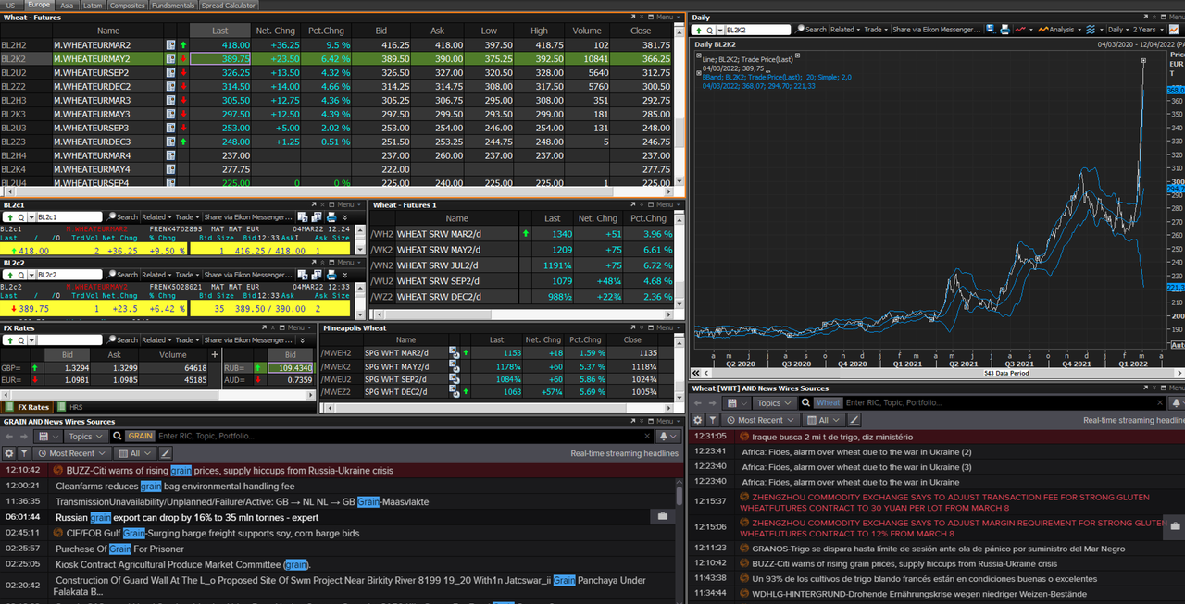Screen dimensions: 1185x604
Task: Change Daily interval dropdown in chart toolbar
Action: [x=1118, y=30]
